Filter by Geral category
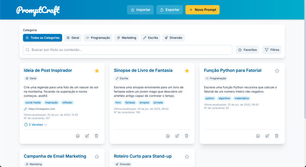This screenshot has height=167, width=306. click(73, 38)
